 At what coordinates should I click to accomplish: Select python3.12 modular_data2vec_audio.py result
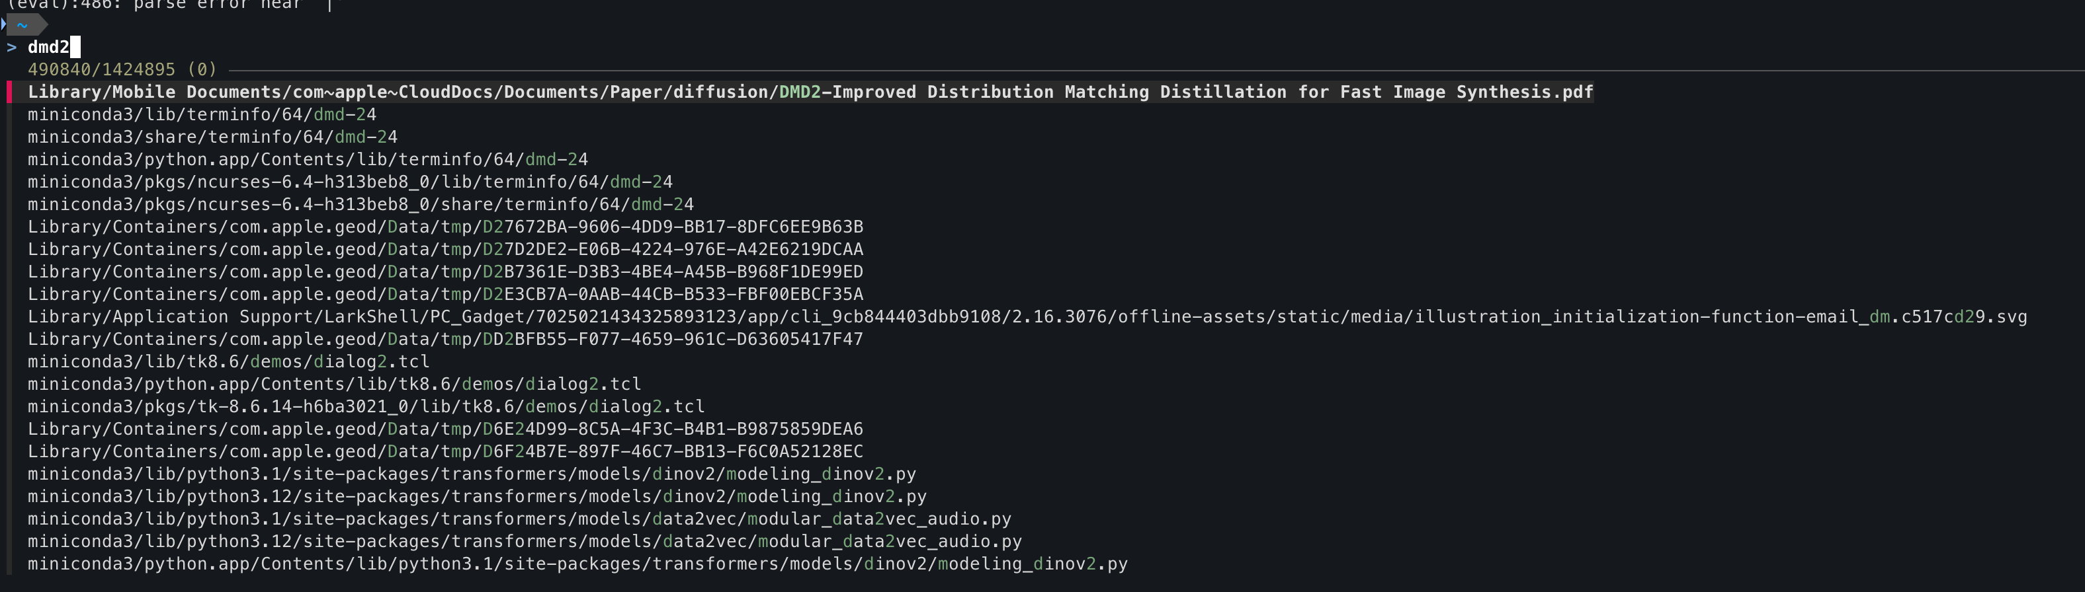[525, 542]
